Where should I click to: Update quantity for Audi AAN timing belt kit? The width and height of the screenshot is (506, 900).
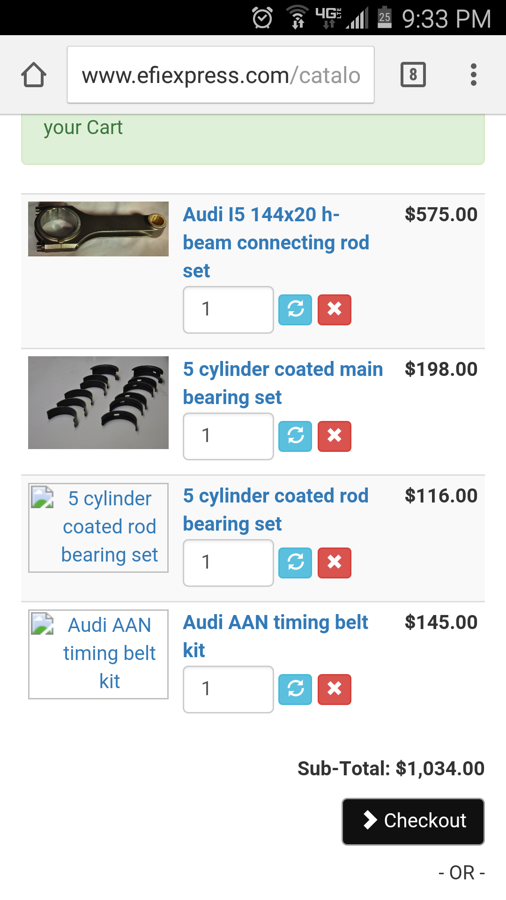295,689
